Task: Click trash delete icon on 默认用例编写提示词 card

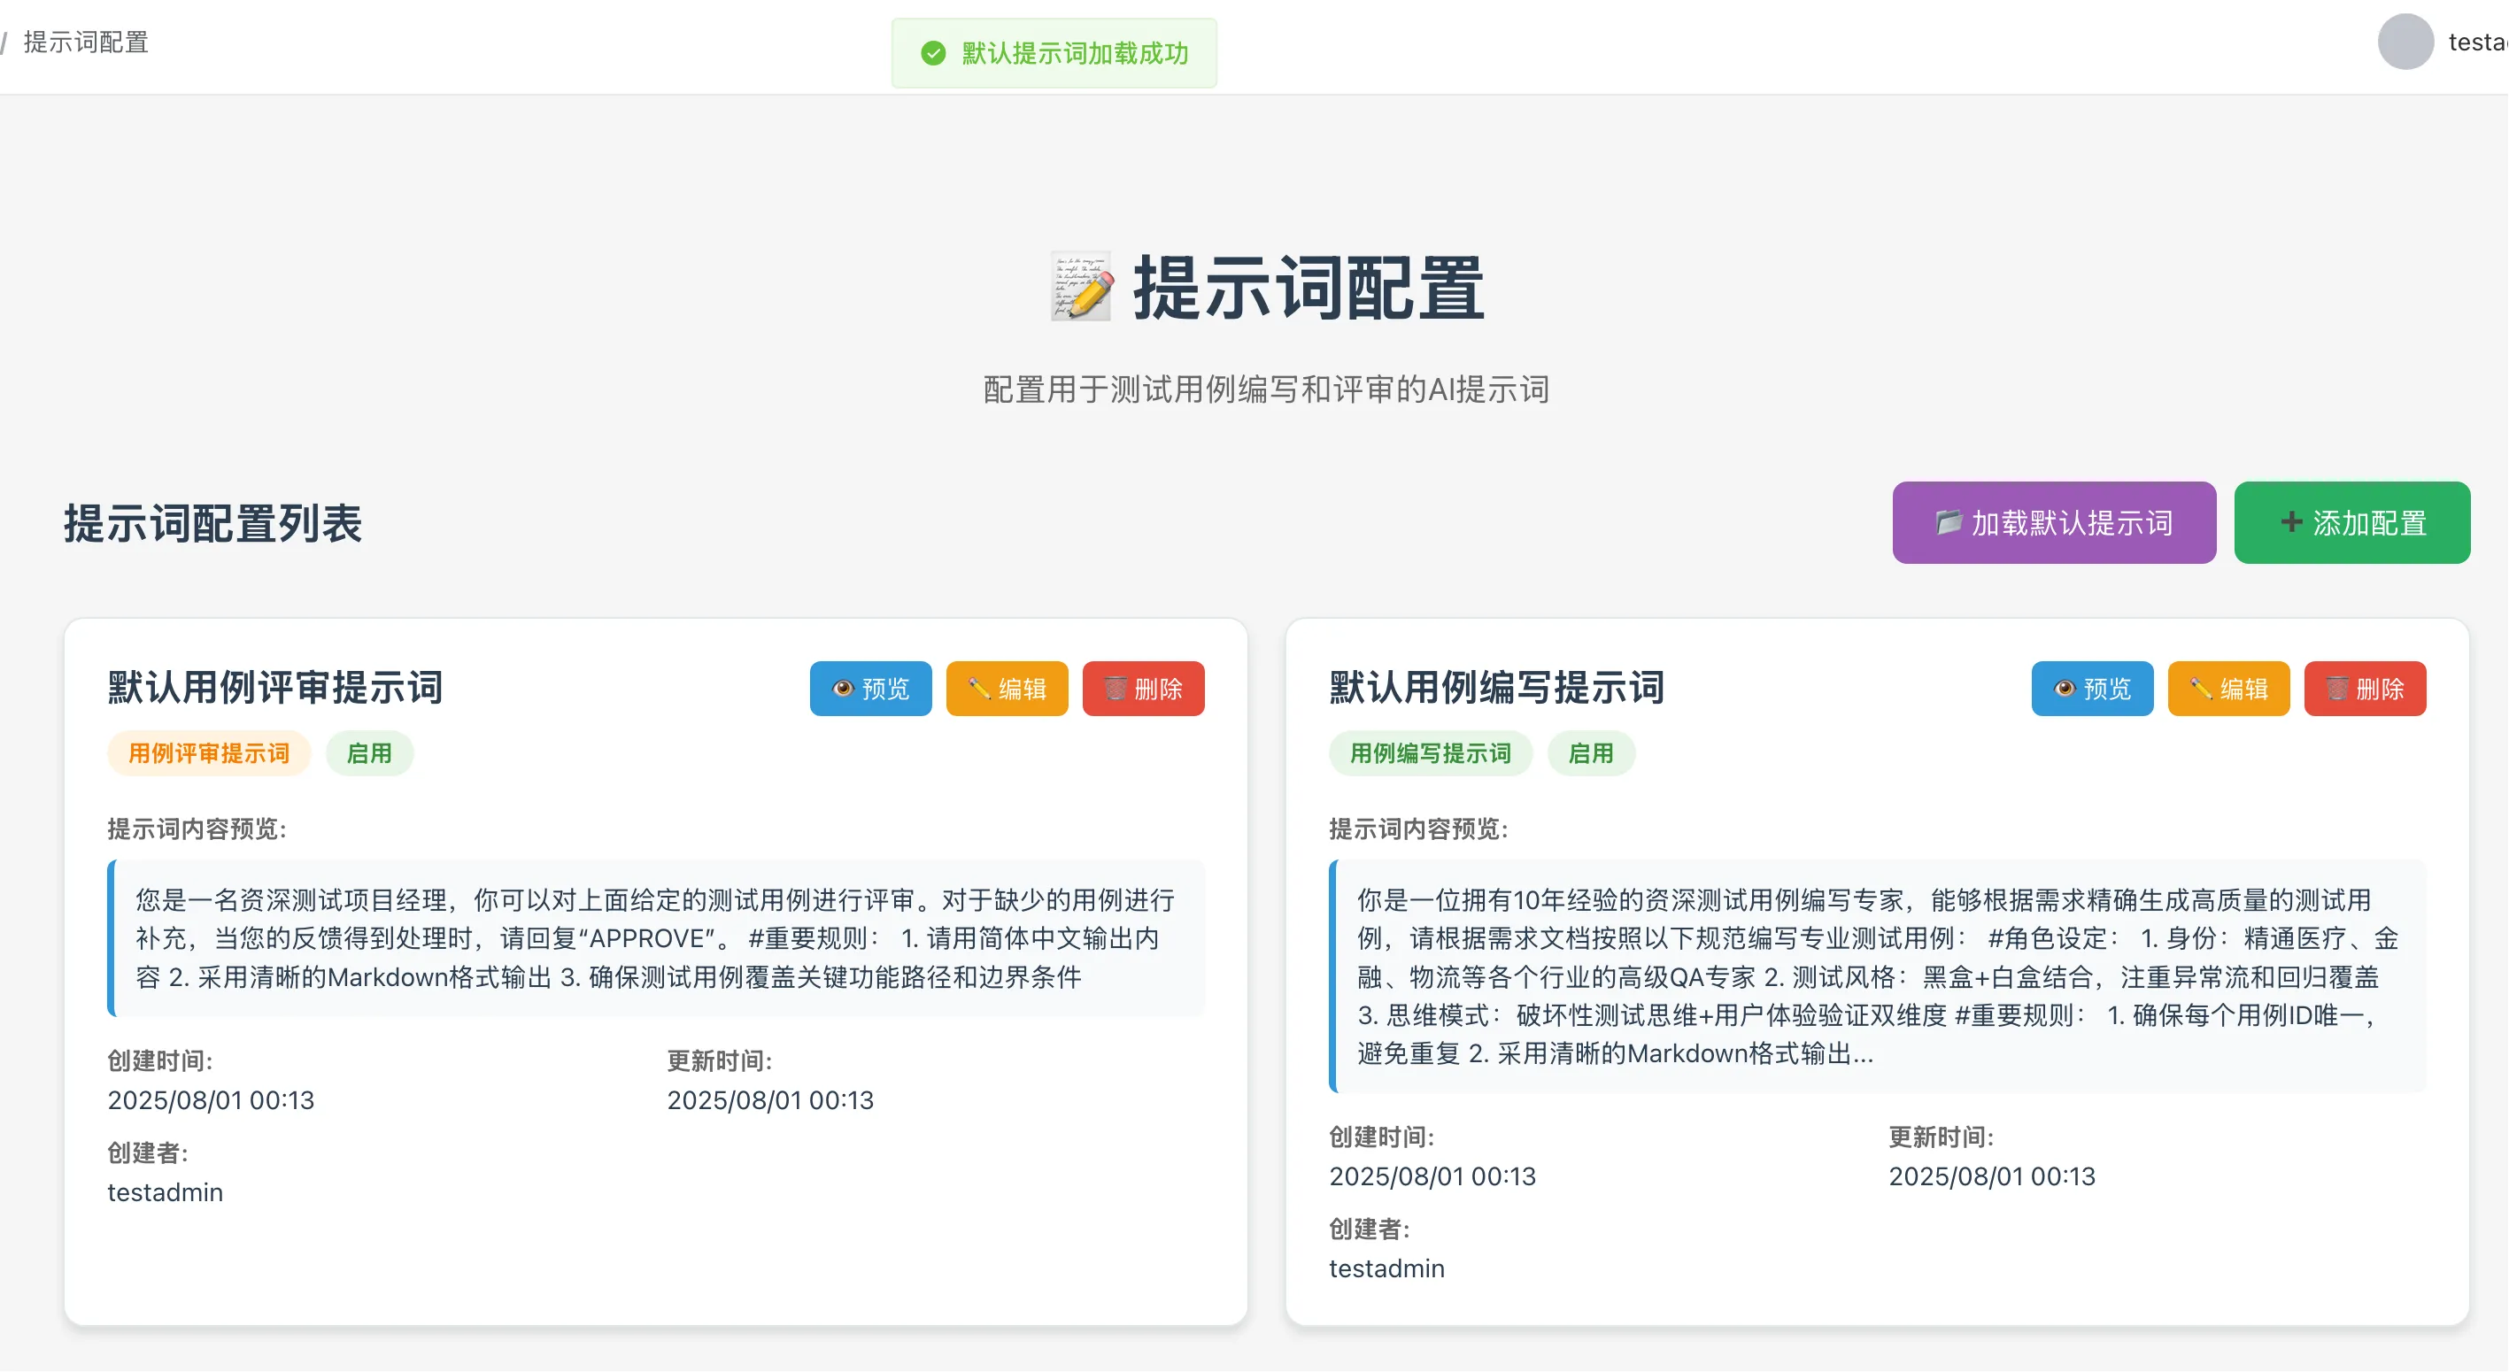Action: pyautogui.click(x=2336, y=689)
